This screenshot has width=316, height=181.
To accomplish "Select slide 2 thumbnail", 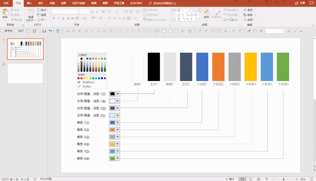I will (x=25, y=73).
